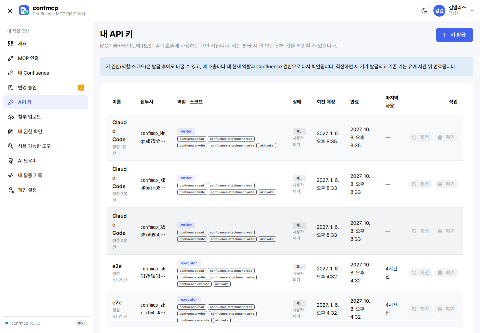
Task: Click the 마지막 사용 column header
Action: [x=392, y=102]
